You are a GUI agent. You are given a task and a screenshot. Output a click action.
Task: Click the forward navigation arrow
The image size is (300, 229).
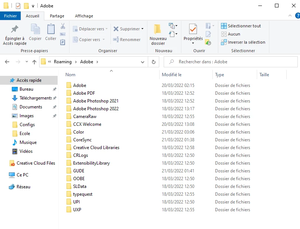[18, 62]
